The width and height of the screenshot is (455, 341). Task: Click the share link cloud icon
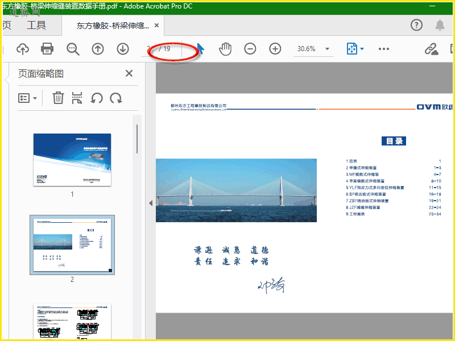[x=432, y=49]
